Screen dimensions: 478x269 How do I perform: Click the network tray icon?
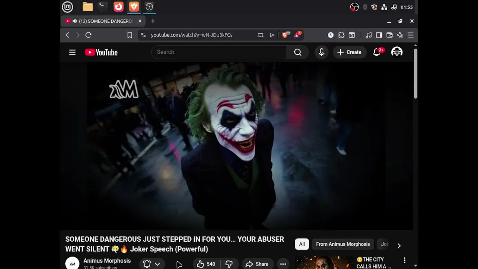click(x=384, y=7)
